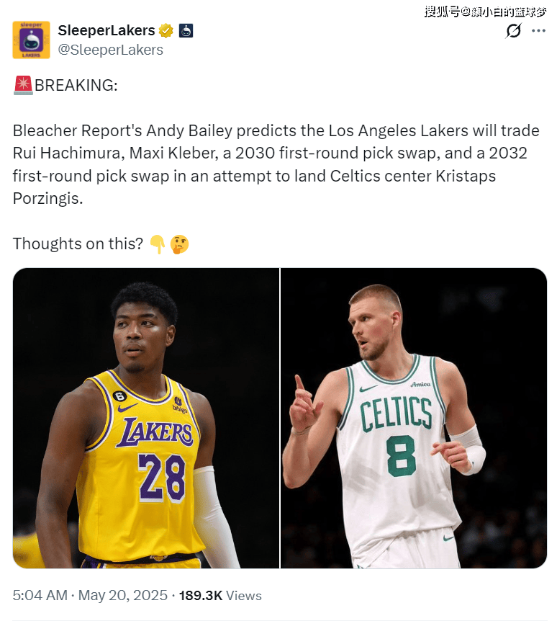Open the three-dot more options menu
Image resolution: width=557 pixels, height=621 pixels.
click(x=538, y=30)
